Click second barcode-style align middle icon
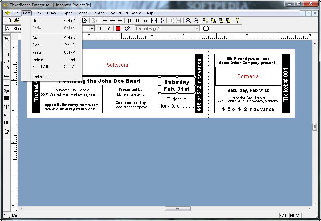This screenshot has height=221, width=321. pos(137,20)
